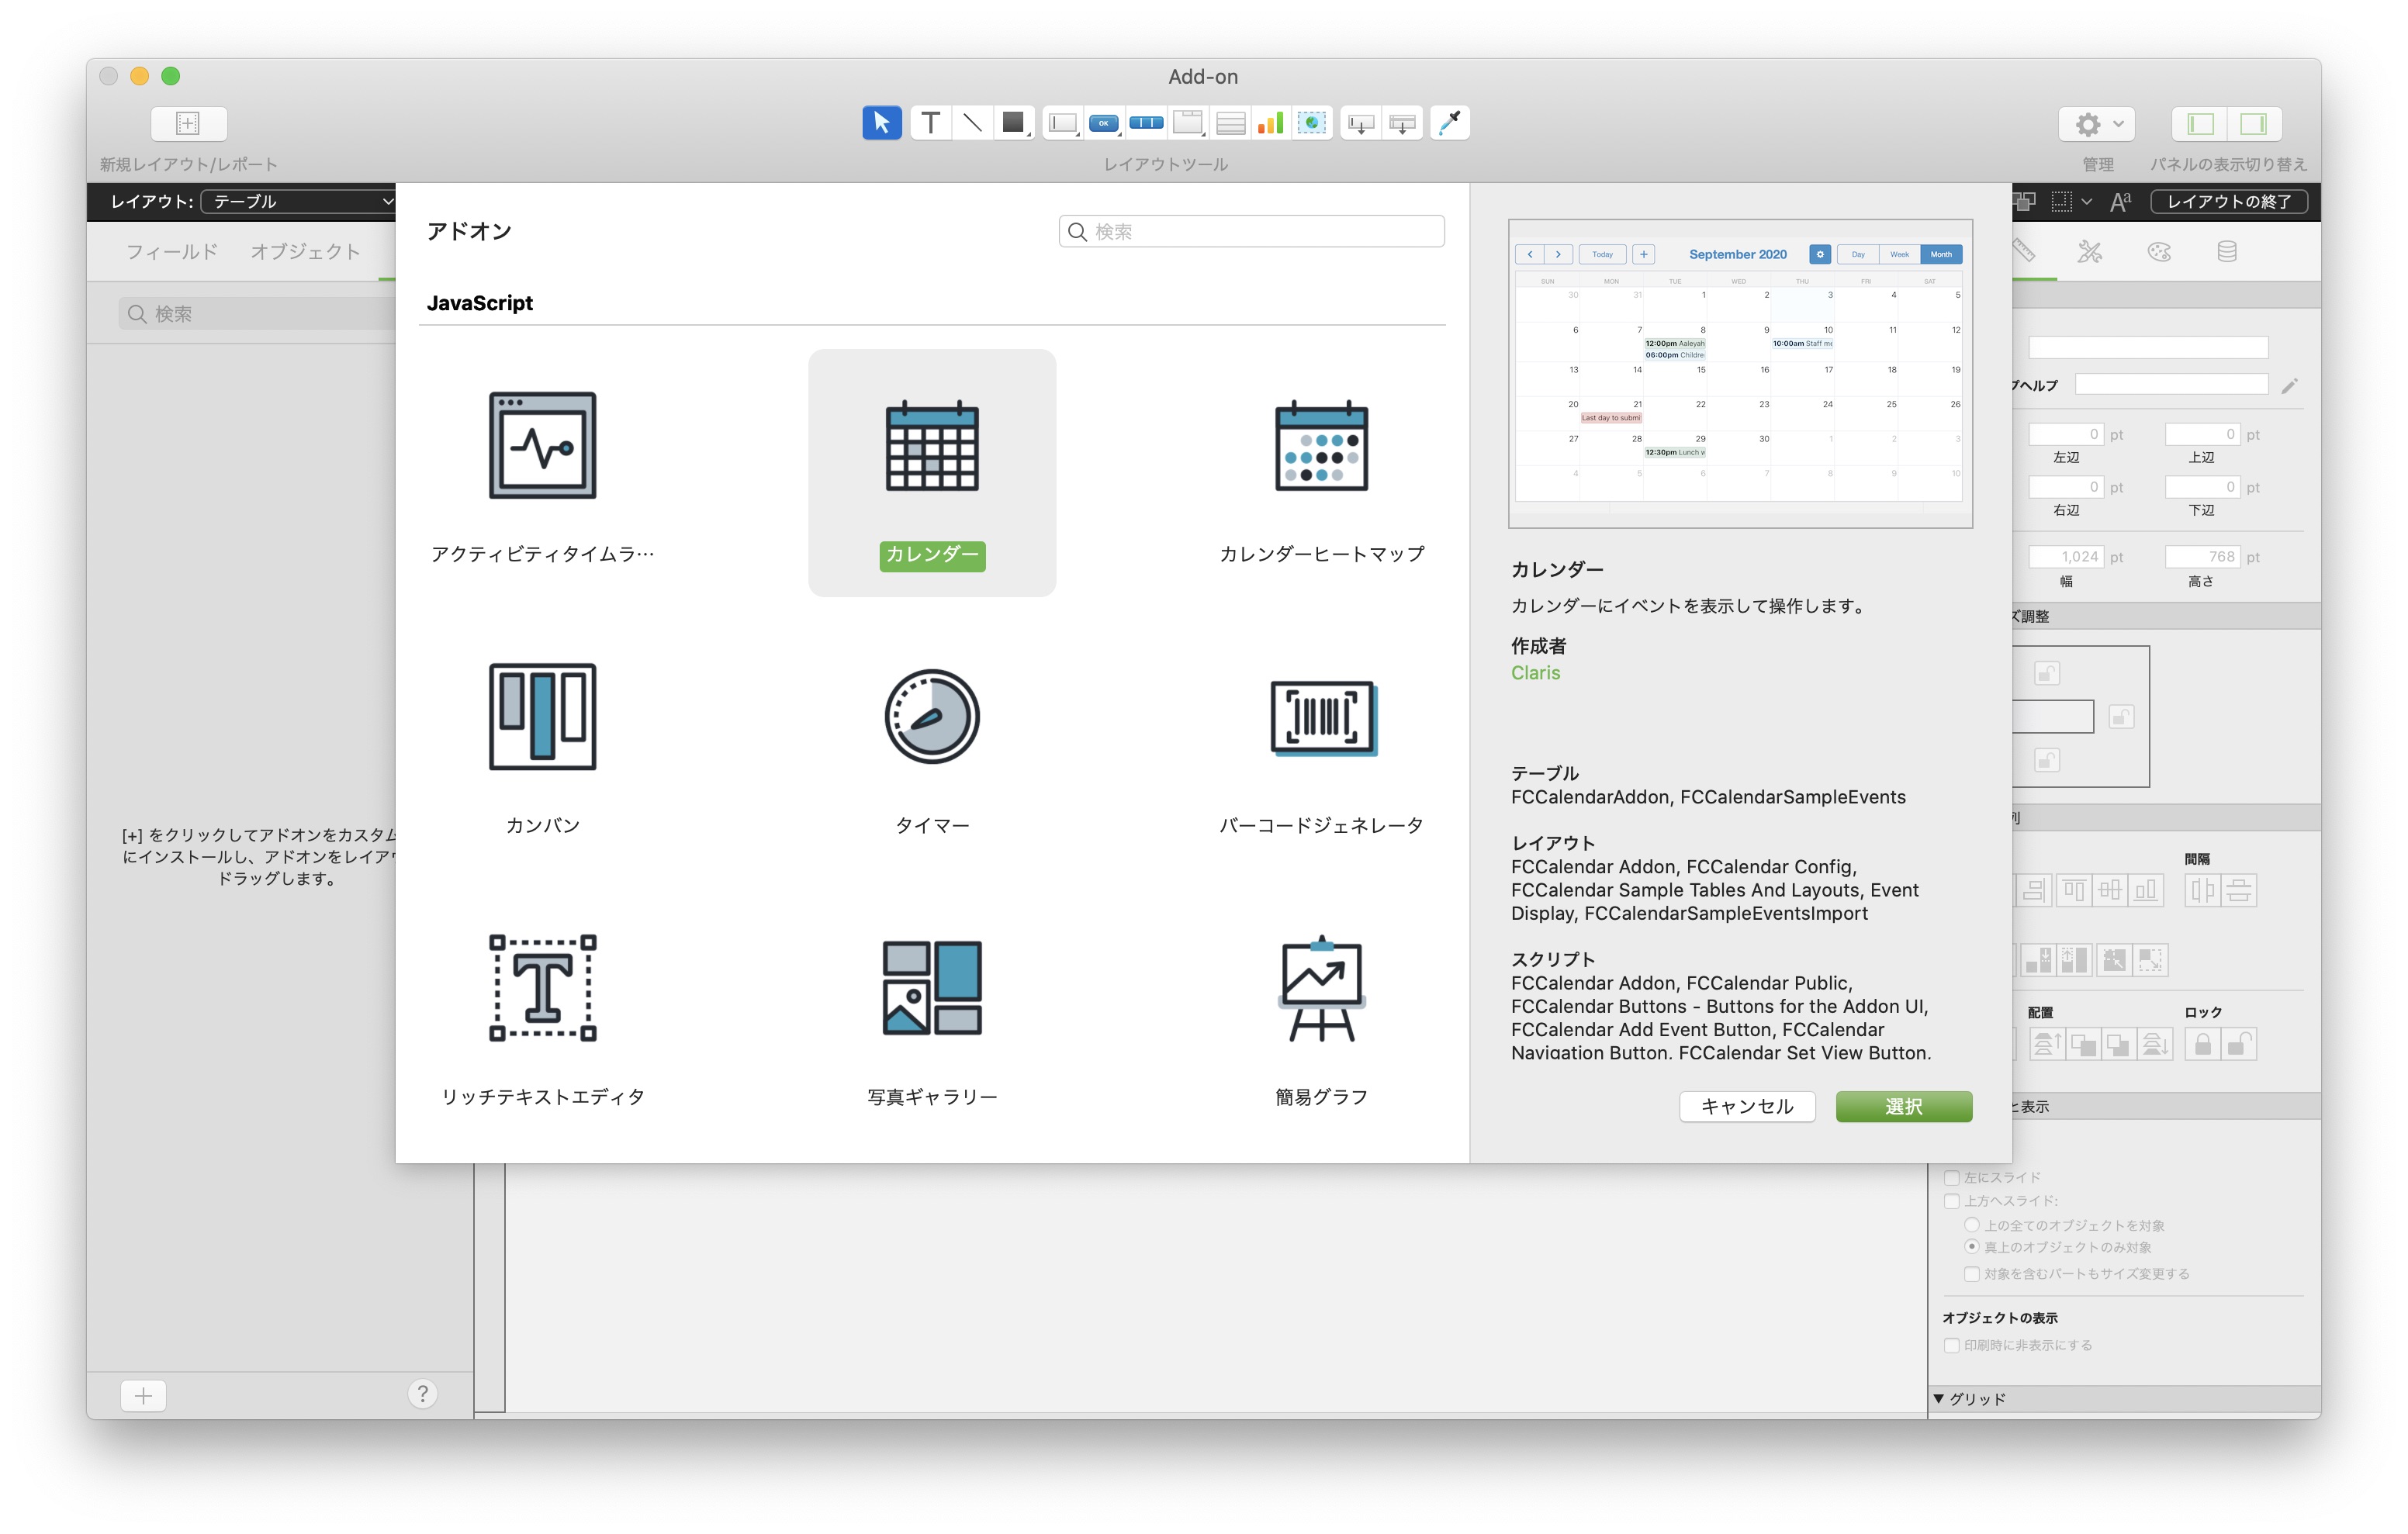Select the Photo Gallery add-on
Viewport: 2408px width, 1534px height.
[931, 988]
